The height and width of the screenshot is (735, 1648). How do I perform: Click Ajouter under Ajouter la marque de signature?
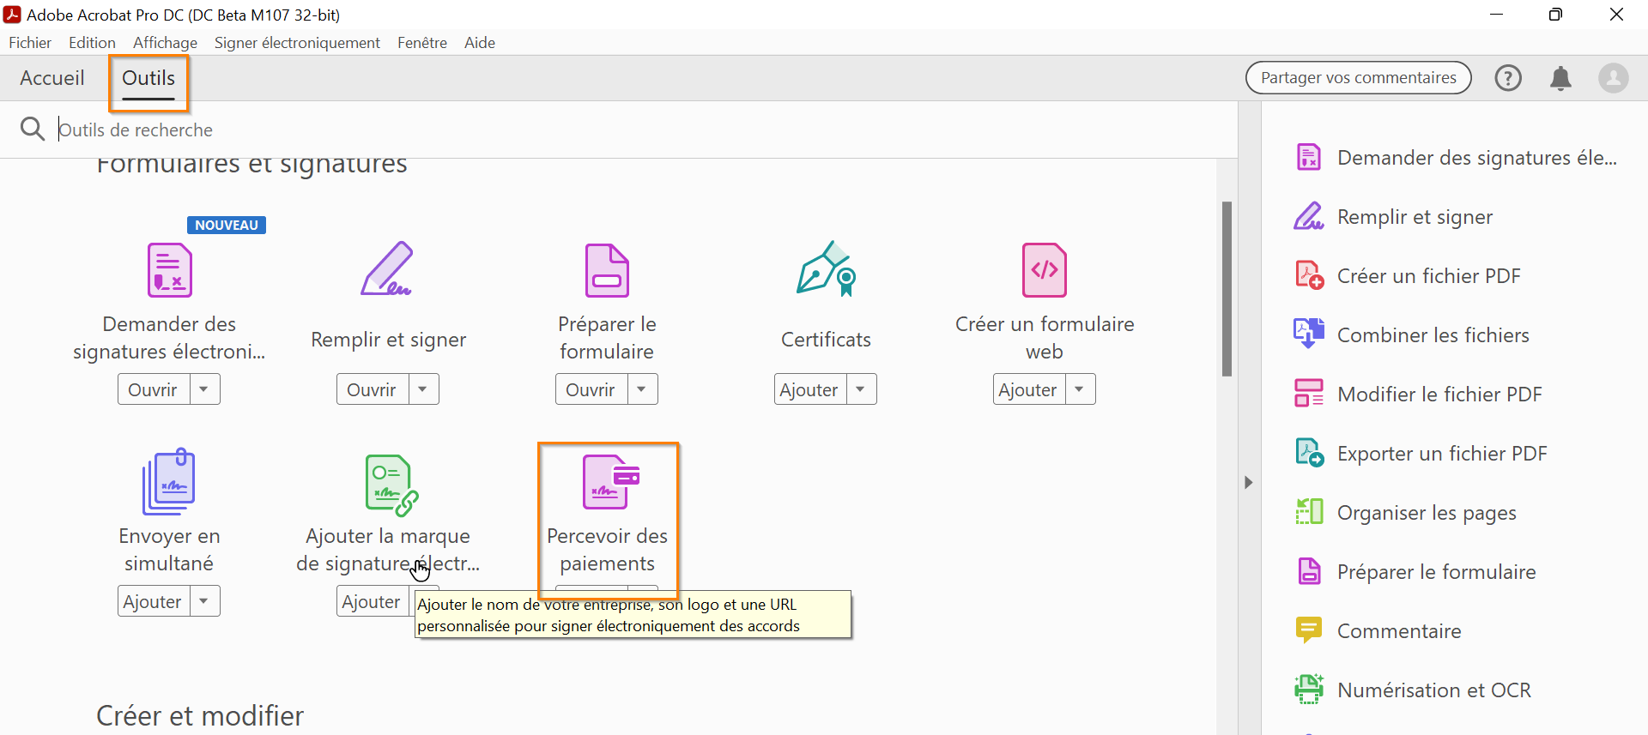coord(373,601)
